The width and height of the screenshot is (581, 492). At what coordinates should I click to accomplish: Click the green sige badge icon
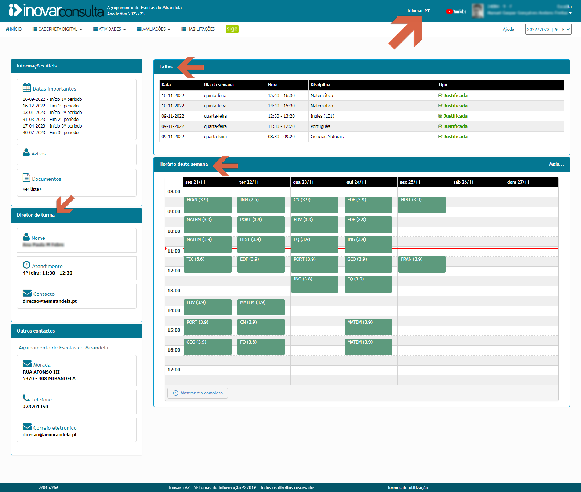(x=232, y=29)
